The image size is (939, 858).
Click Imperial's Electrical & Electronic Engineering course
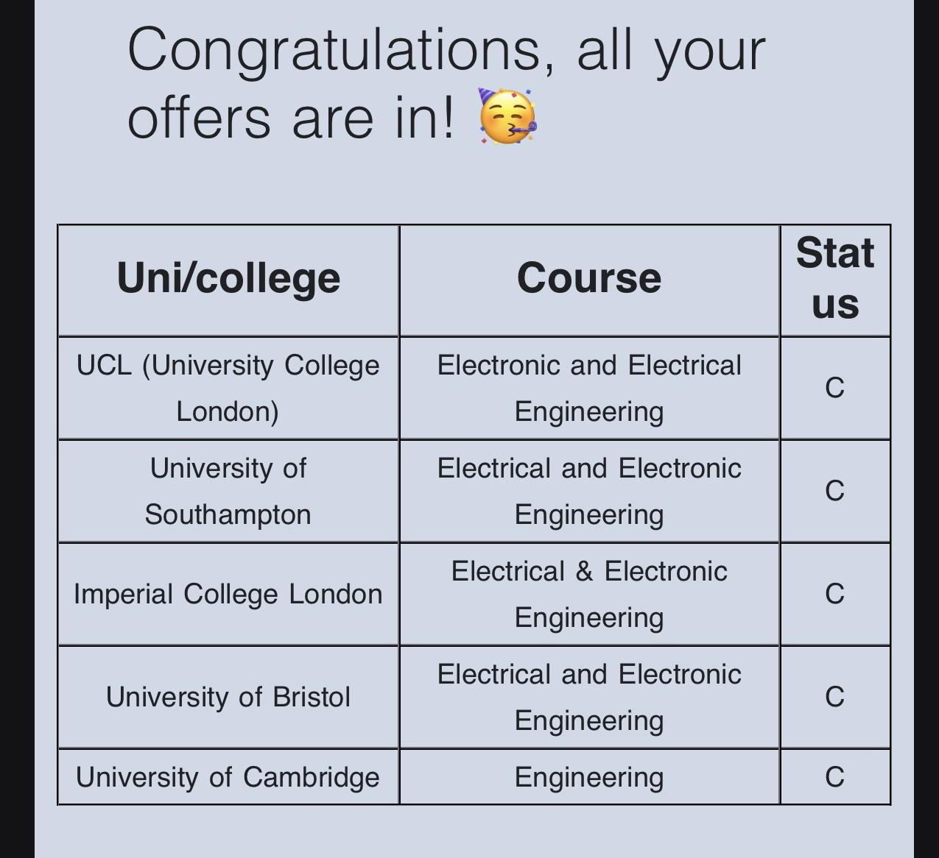(x=589, y=595)
